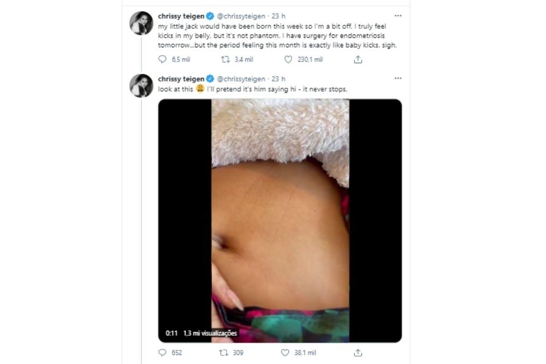Retweet the video tweet with 309 retweets
This screenshot has height=364, width=546.
pyautogui.click(x=223, y=353)
